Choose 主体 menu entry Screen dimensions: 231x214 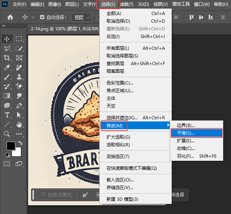point(135,98)
